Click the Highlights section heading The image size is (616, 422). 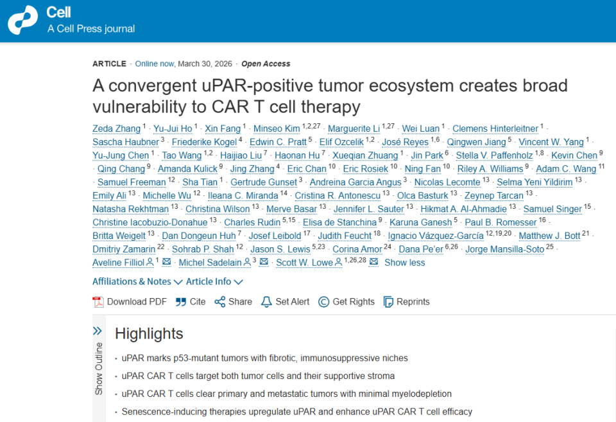(149, 333)
